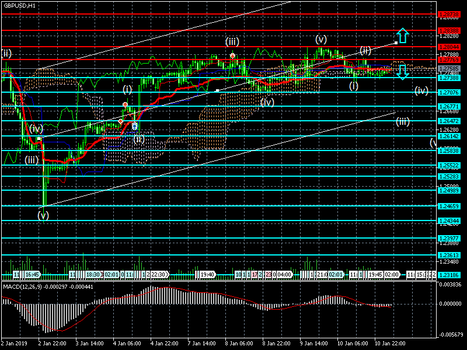
Task: Click the red 1.28738 resistance price label
Action: point(449,14)
